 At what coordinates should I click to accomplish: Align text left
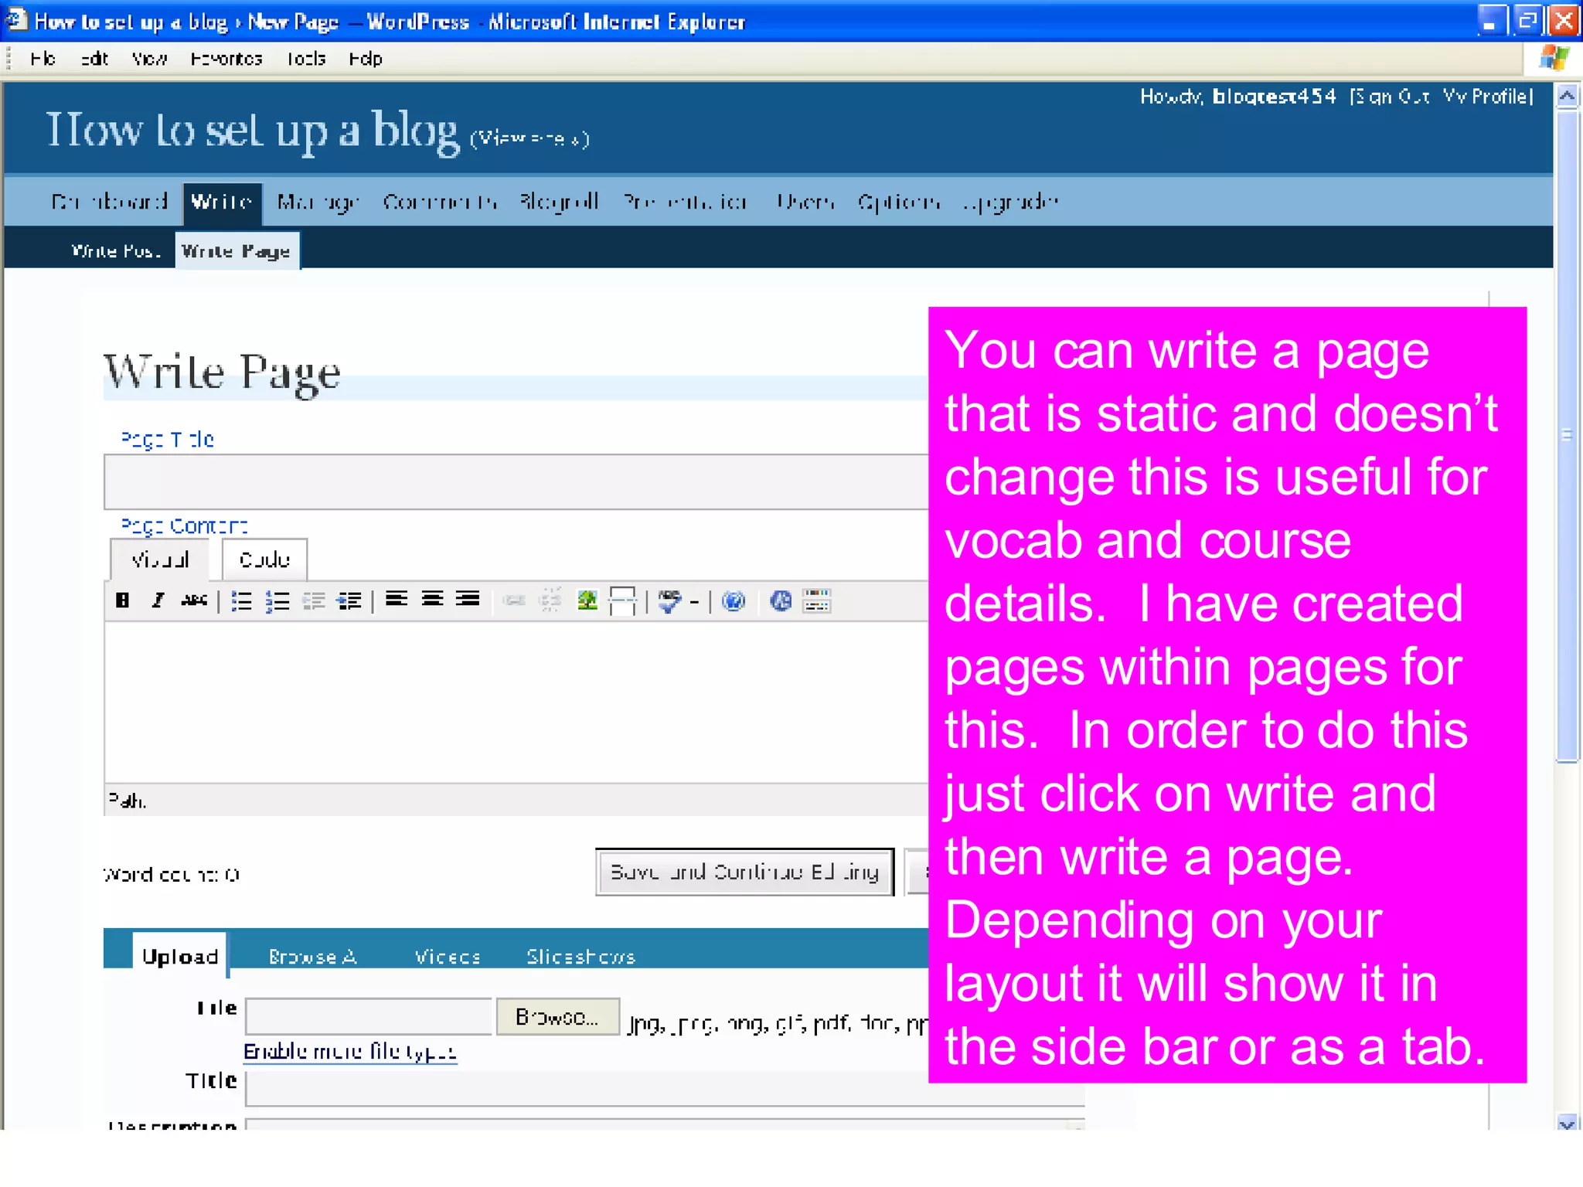coord(397,600)
